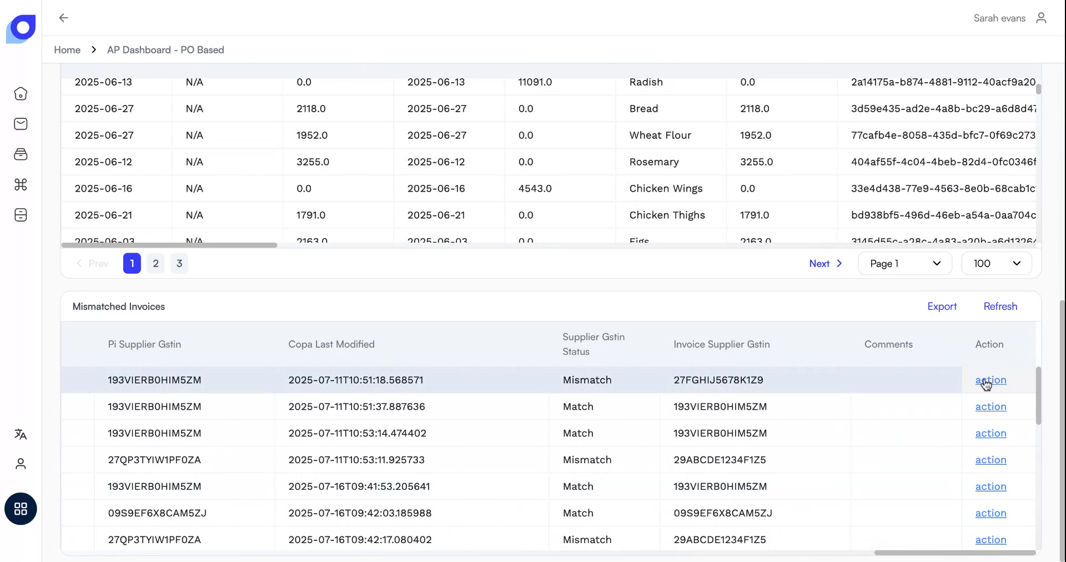Select the language translation icon near the bottom sidebar
This screenshot has height=562, width=1066.
click(x=21, y=435)
